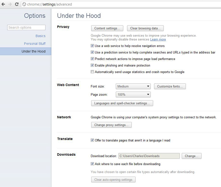The image size is (221, 187).
Task: Click the browser Back arrow
Action: pyautogui.click(x=3, y=4)
